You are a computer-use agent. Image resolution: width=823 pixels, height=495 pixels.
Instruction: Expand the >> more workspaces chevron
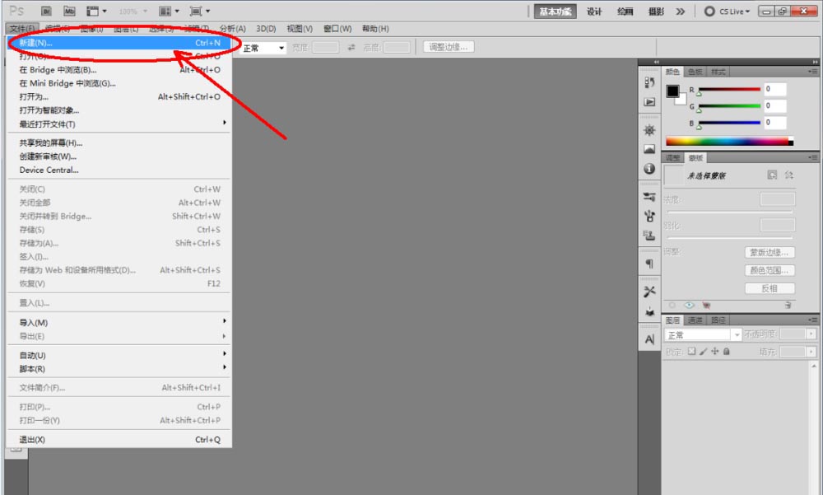(x=681, y=12)
